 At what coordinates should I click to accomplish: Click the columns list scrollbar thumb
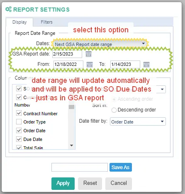pyautogui.click(x=71, y=107)
